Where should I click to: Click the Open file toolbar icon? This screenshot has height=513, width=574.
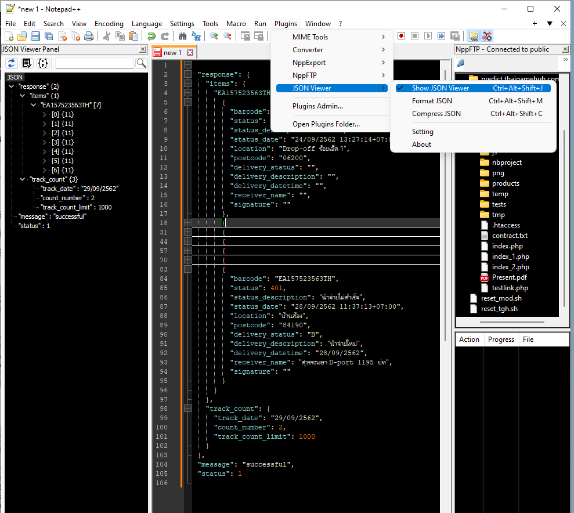[x=22, y=36]
